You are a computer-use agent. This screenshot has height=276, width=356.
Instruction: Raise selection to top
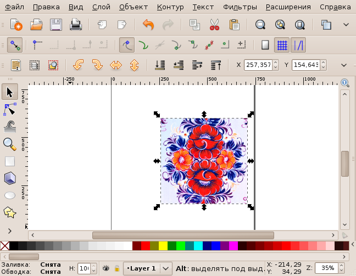[216, 65]
